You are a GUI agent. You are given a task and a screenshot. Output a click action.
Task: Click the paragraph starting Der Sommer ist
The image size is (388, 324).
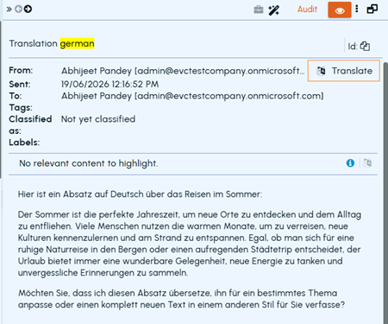pos(190,244)
